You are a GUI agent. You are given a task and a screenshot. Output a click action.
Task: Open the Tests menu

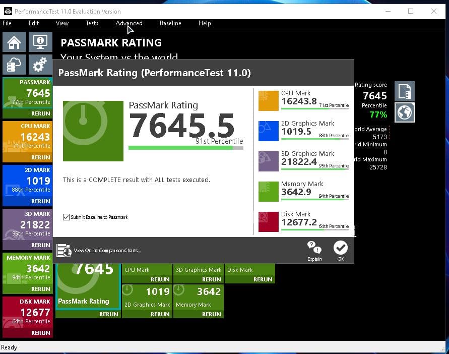pos(92,23)
